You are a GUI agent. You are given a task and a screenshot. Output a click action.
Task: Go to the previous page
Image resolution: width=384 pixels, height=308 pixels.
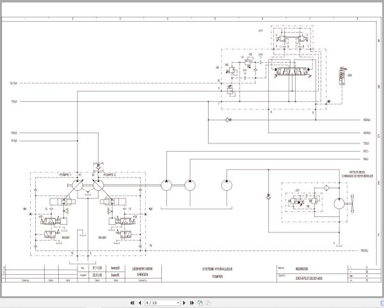[x=140, y=303]
